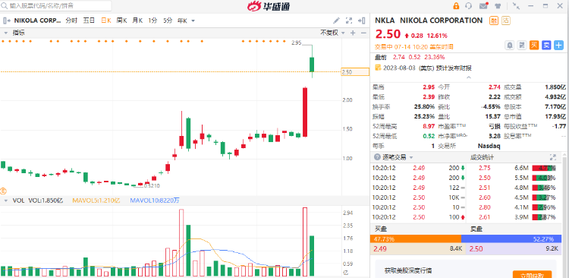Image resolution: width=569 pixels, height=278 pixels.
Task: Zoom out the chart with minus
Action: click(x=363, y=33)
